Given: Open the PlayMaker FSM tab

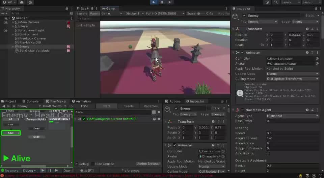Looking at the screenshot, I should tap(84, 106).
